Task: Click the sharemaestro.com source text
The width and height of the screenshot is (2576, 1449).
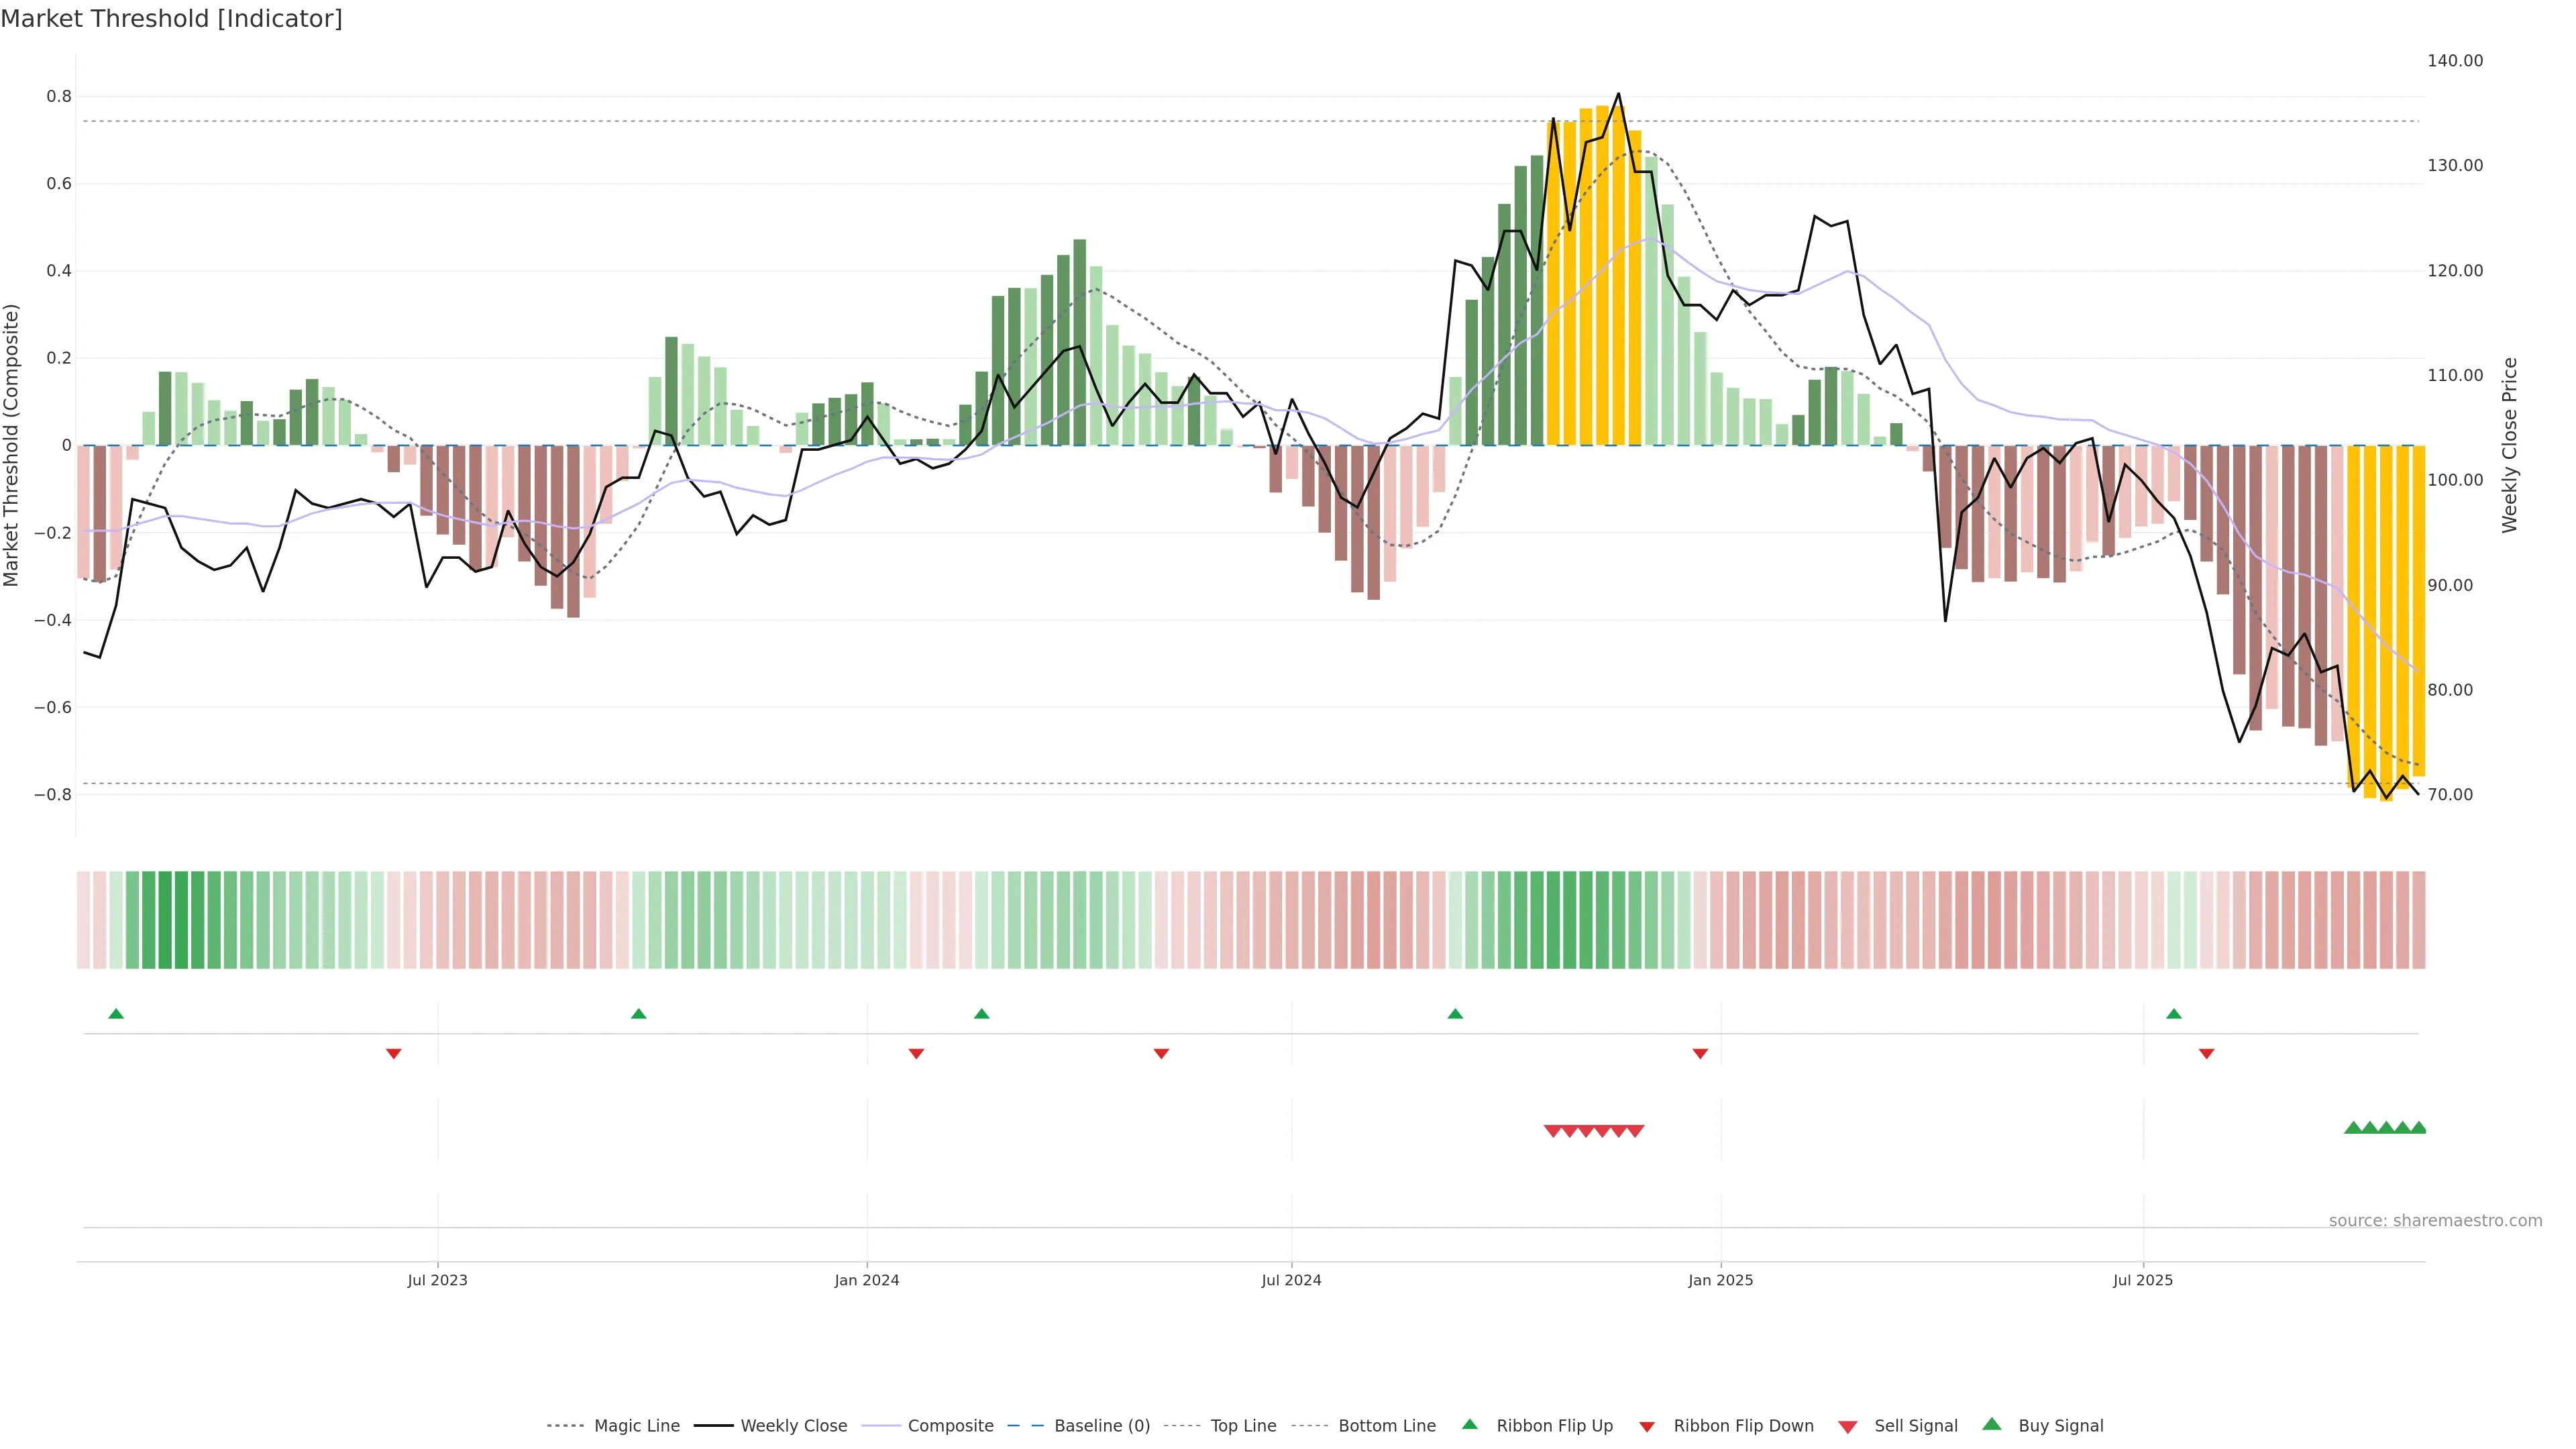Action: (2435, 1220)
